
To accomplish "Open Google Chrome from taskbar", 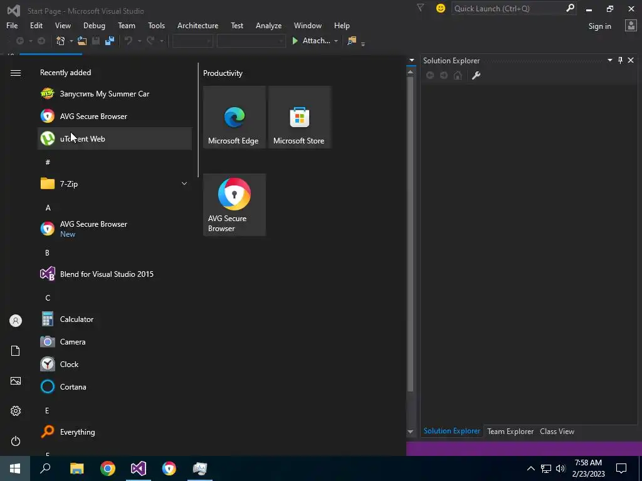I will pos(108,468).
